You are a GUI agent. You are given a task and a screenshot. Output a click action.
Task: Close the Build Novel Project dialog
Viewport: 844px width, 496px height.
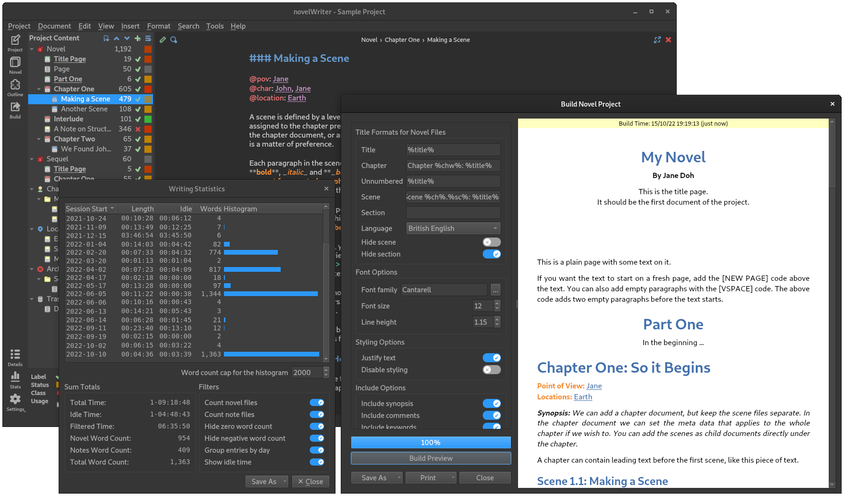(833, 104)
